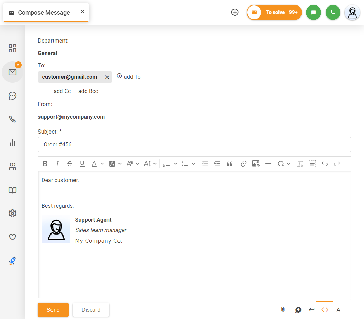
Task: Click the Send button
Action: pyautogui.click(x=53, y=310)
